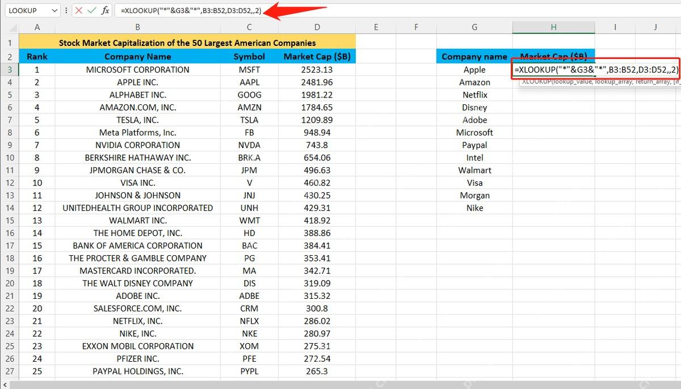
Task: Select the "Rank" header cell
Action: pyautogui.click(x=37, y=57)
